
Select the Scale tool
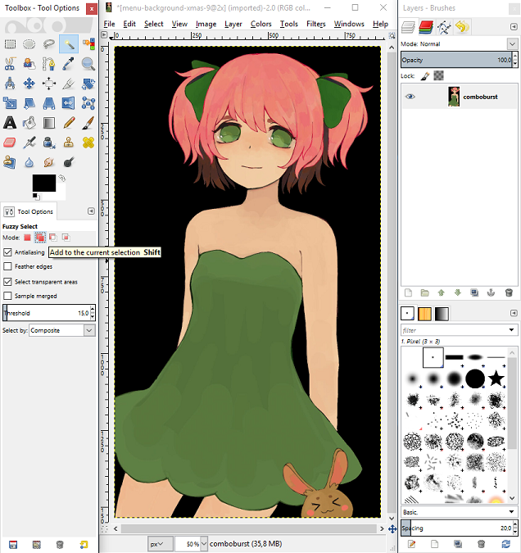tap(10, 103)
